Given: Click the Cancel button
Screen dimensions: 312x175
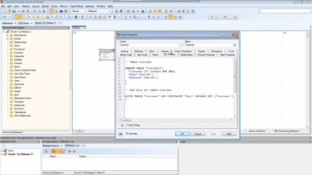Looking at the screenshot, I should tap(198, 134).
